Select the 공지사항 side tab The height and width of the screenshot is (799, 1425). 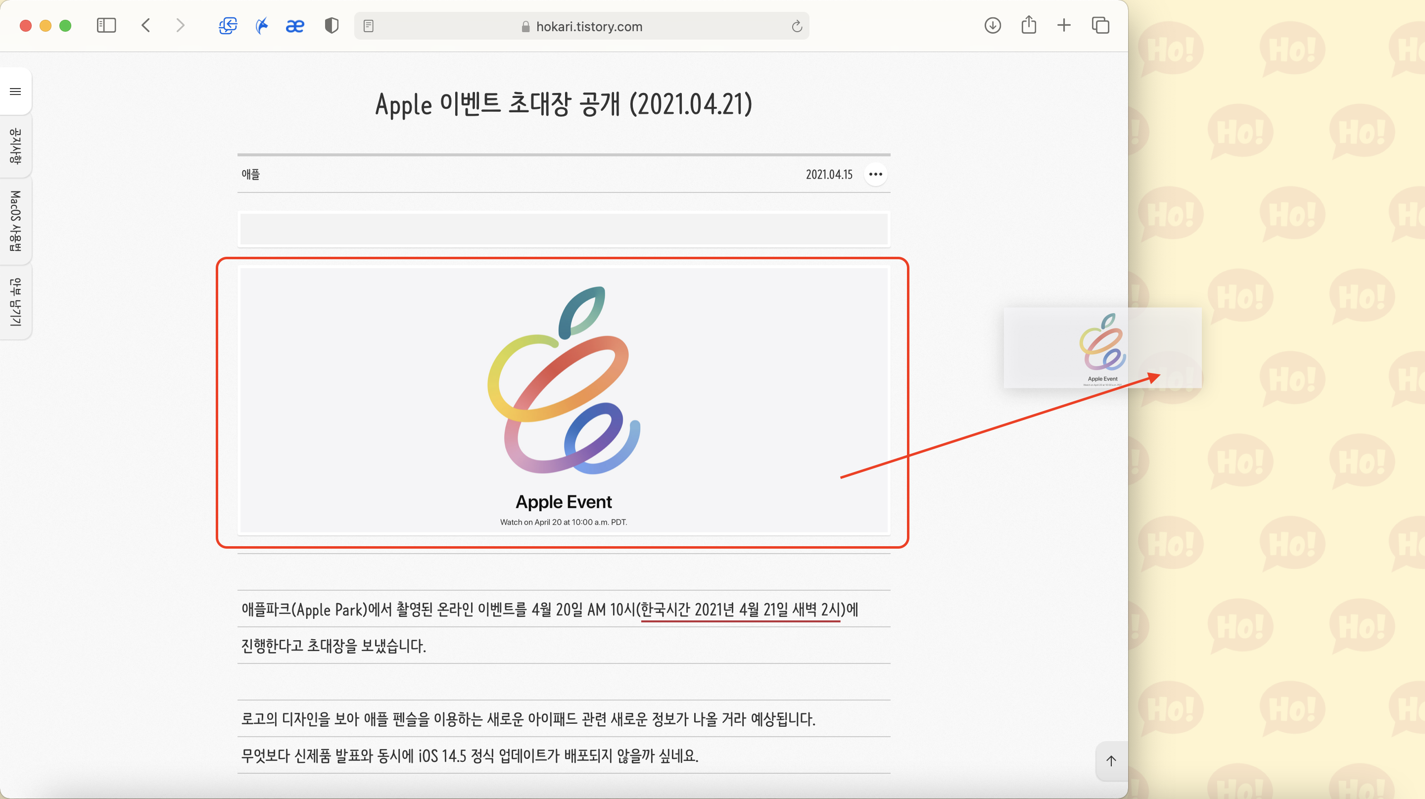coord(15,146)
